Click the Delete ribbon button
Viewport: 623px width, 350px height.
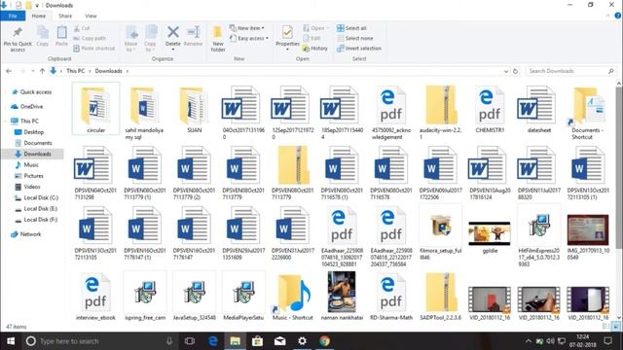click(x=173, y=38)
